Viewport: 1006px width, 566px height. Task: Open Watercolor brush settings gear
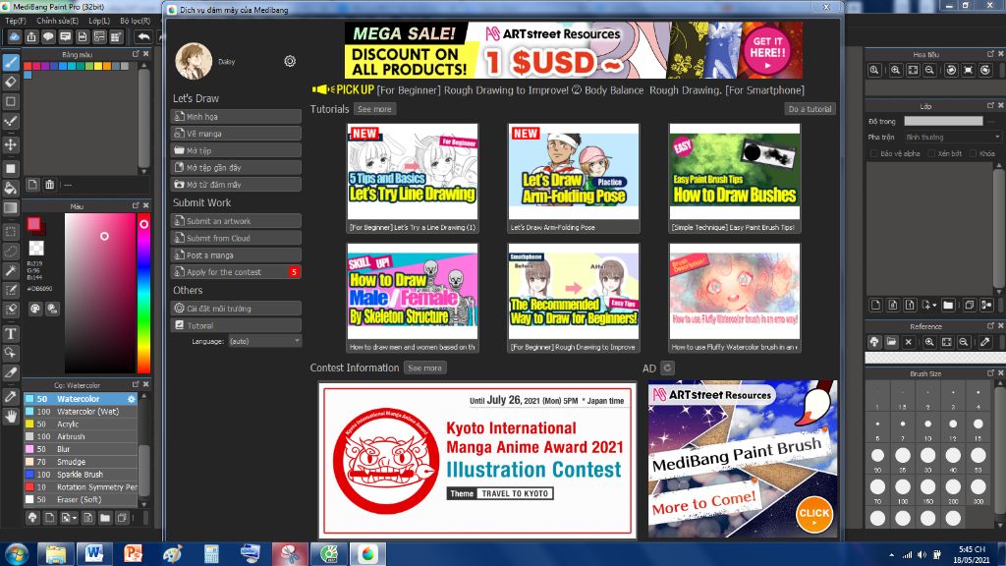[131, 399]
